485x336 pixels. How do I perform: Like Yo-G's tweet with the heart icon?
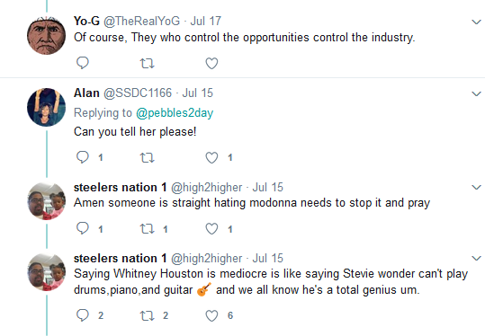[211, 63]
